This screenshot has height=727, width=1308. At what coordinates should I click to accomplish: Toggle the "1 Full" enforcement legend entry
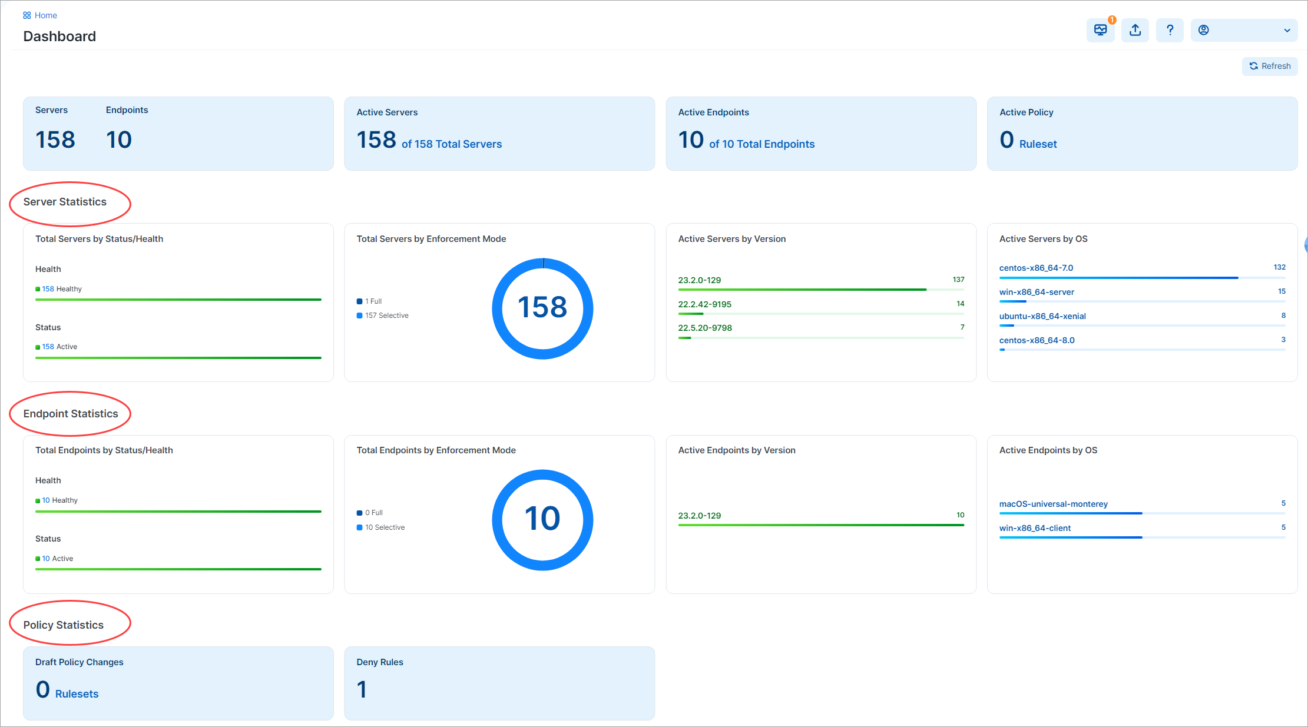(x=373, y=301)
